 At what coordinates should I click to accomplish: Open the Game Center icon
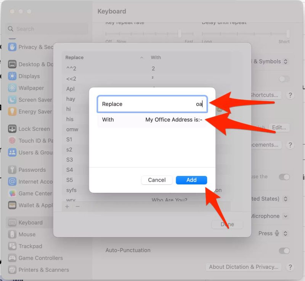pos(12,193)
